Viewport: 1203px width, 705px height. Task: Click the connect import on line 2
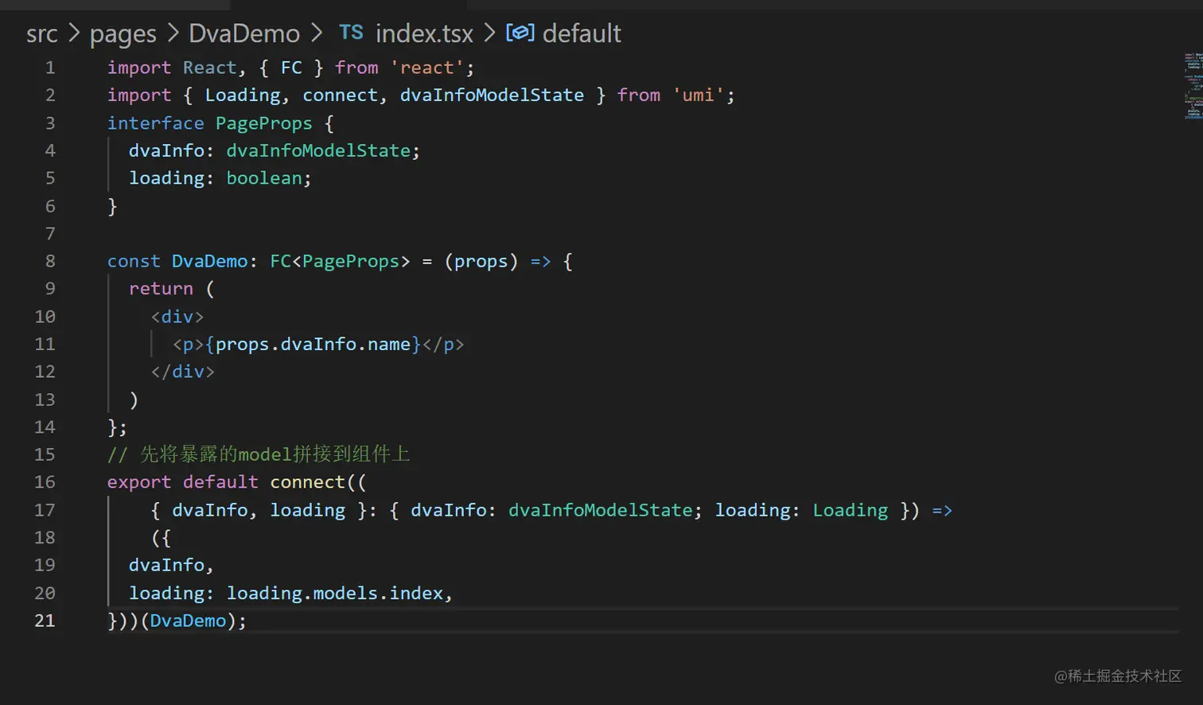(340, 95)
